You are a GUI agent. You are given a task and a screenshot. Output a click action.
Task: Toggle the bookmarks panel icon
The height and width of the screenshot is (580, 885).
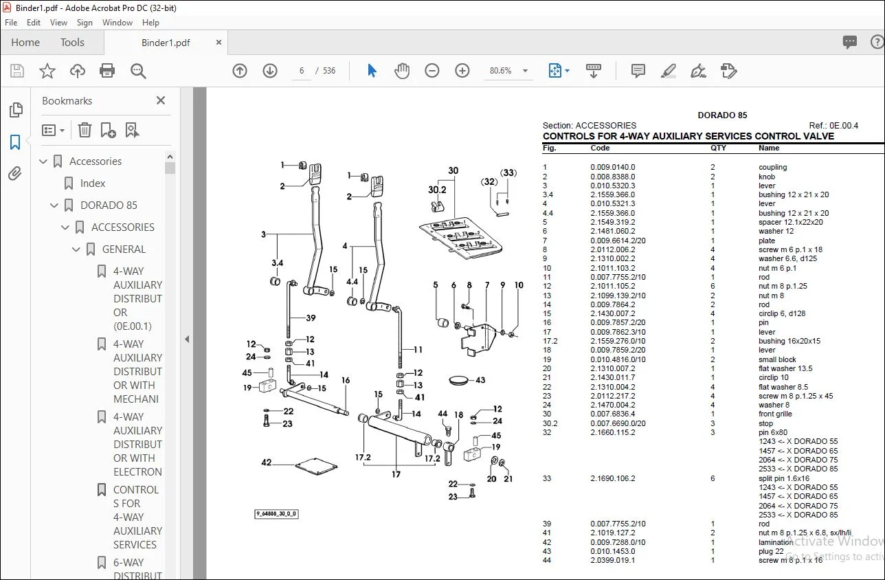click(15, 142)
